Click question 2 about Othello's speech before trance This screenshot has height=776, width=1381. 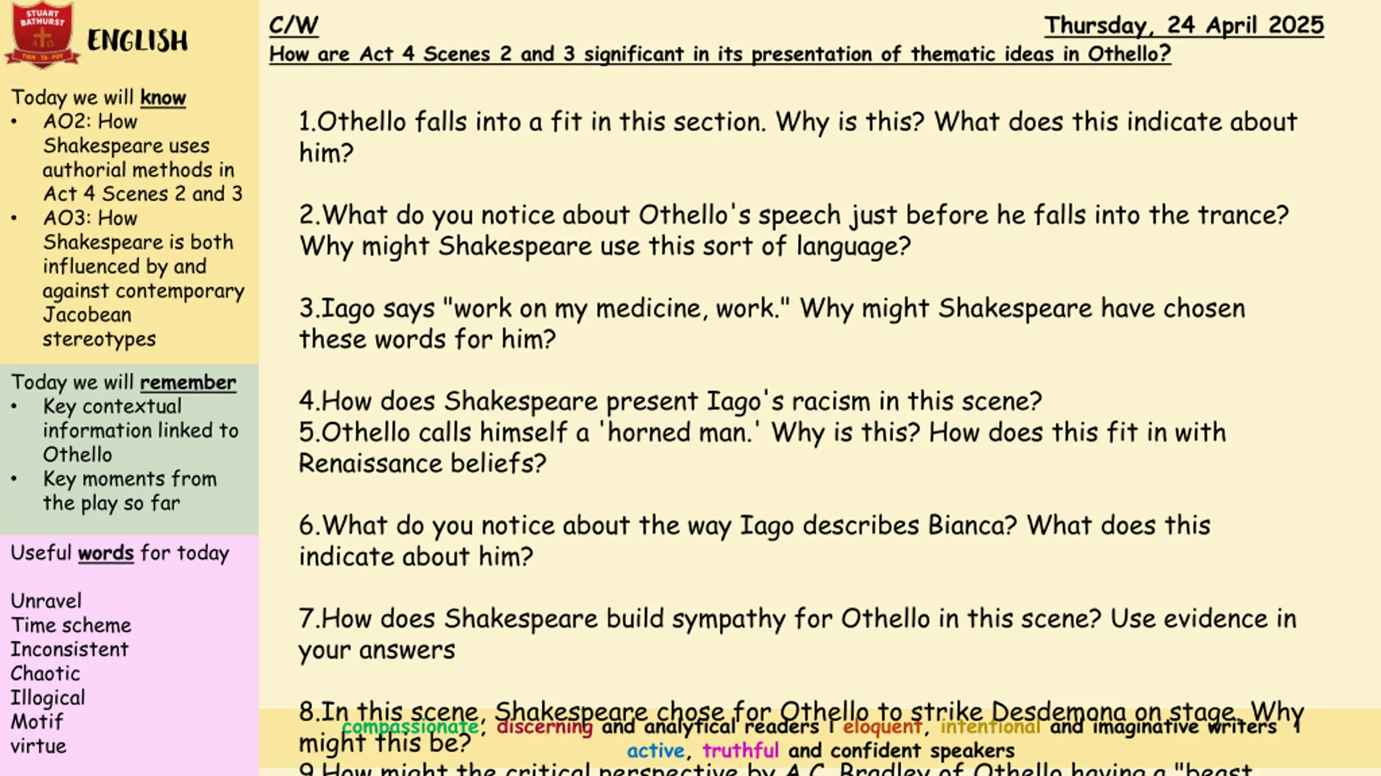(x=794, y=230)
